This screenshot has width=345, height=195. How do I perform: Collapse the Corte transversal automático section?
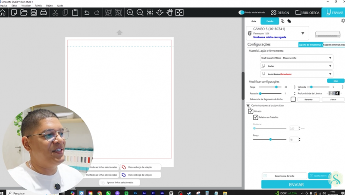click(248, 105)
